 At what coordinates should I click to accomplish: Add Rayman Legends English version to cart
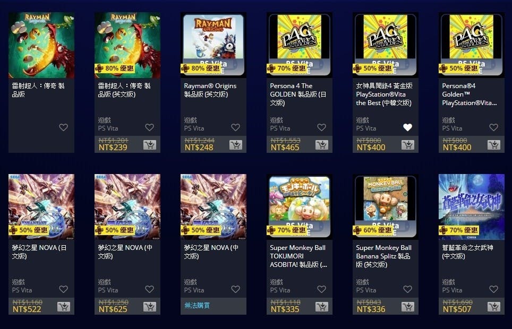(150, 144)
